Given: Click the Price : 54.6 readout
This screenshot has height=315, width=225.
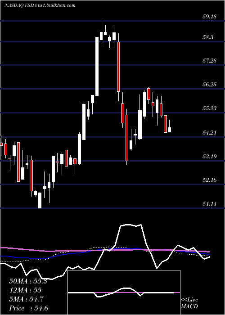Looking at the screenshot, I should tap(28, 308).
